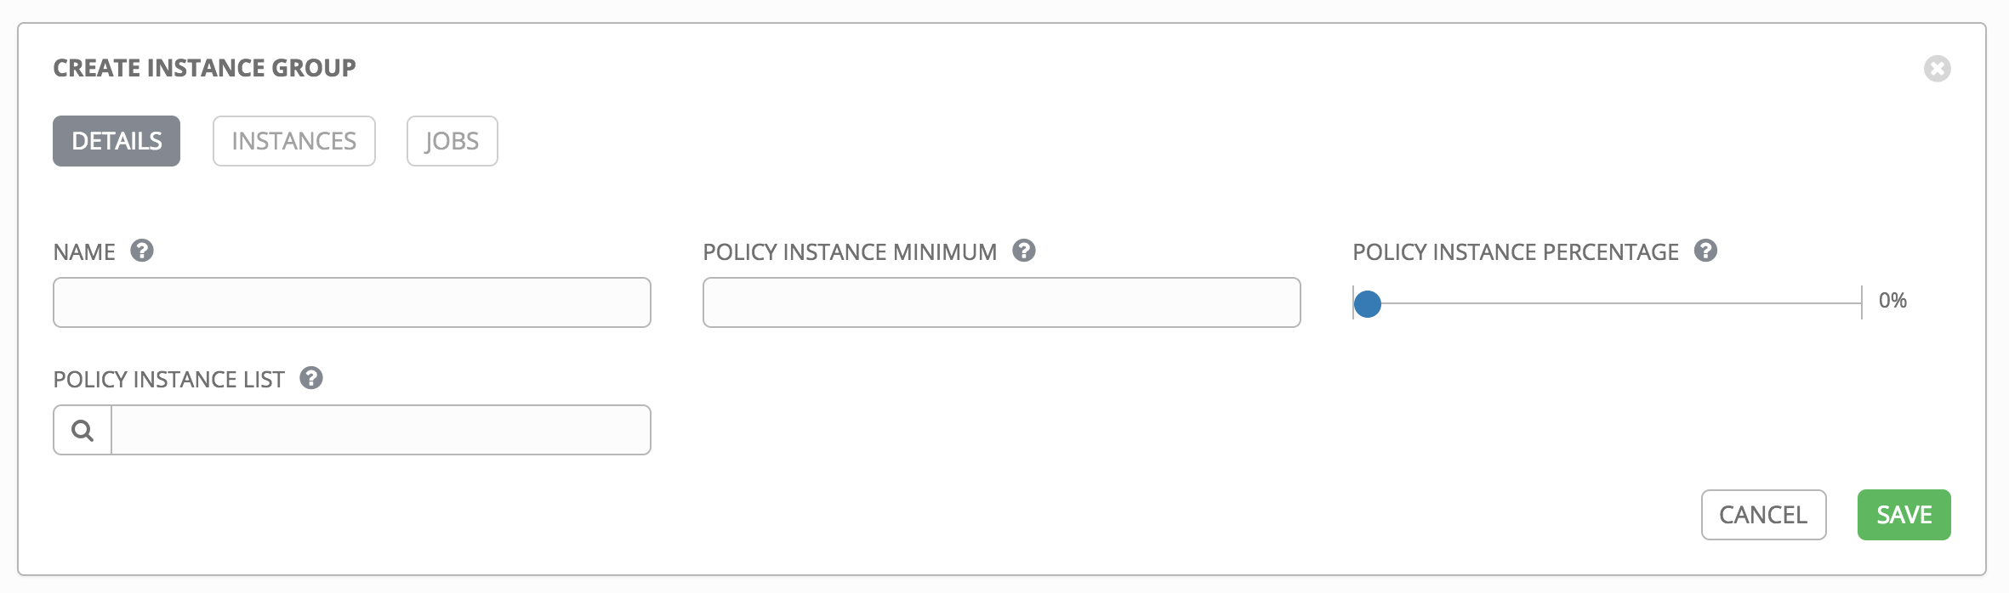This screenshot has height=593, width=2009.
Task: Click inside the Policy Instance List field
Action: tap(381, 430)
